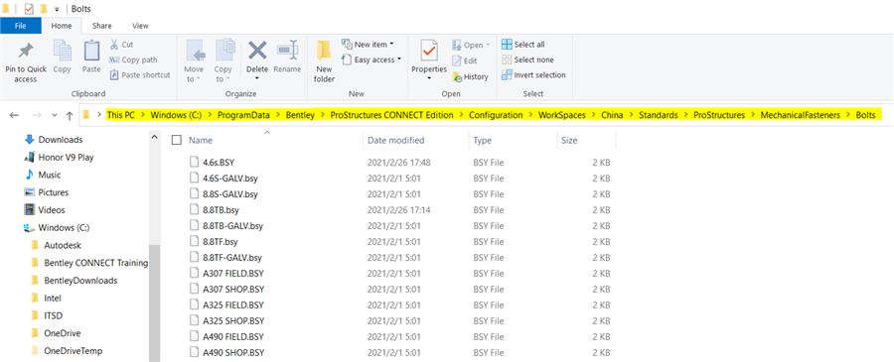
Task: Go up one folder level
Action: [x=69, y=116]
